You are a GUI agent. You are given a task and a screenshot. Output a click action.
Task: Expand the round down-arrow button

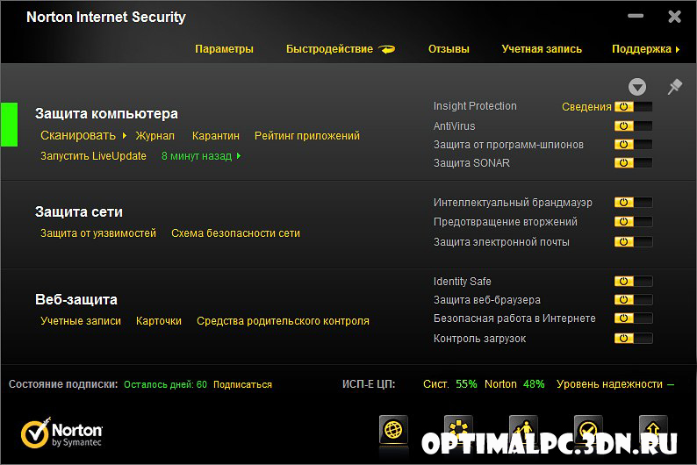637,87
